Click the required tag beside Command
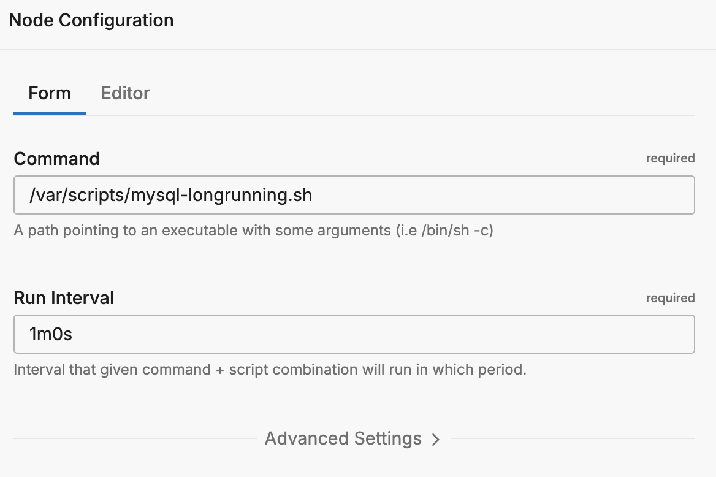Screen dimensions: 716x477 670,159
